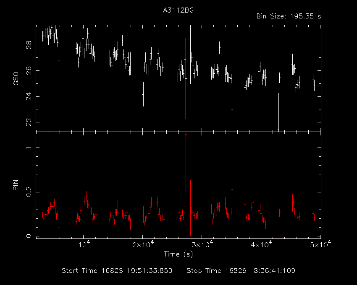
Task: Click the x-axis tick label 3×10^4
Action: tap(202, 244)
